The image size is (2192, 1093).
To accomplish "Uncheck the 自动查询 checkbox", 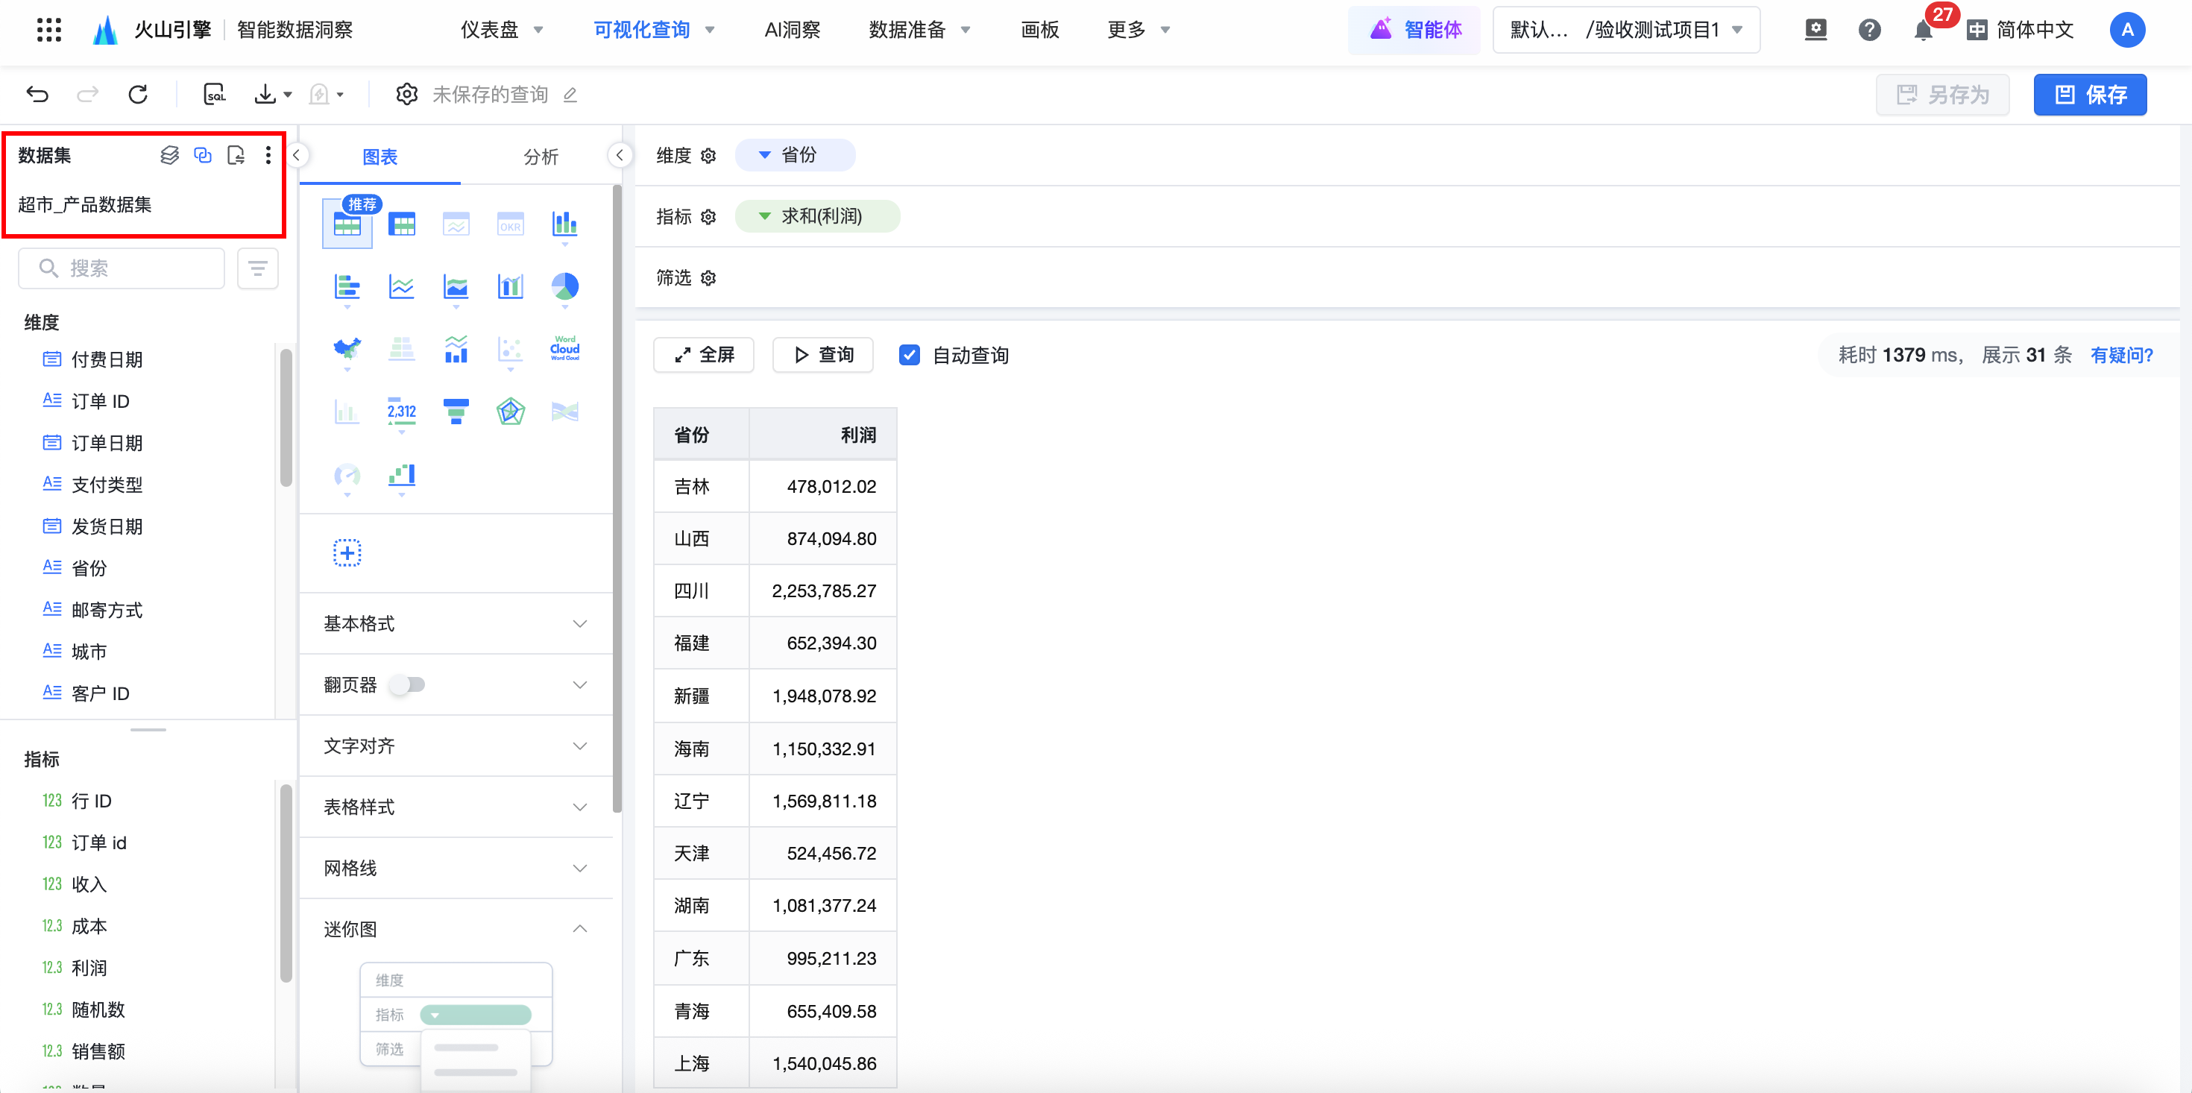I will tap(909, 355).
